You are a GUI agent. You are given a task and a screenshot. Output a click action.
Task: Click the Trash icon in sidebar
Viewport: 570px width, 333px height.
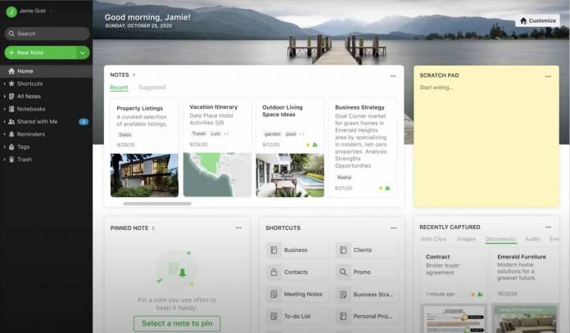point(11,160)
